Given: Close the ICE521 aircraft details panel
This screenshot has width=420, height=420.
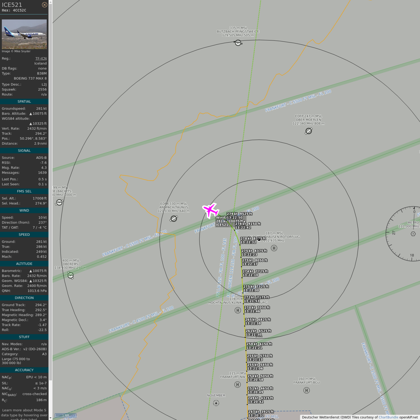Looking at the screenshot, I should (44, 5).
